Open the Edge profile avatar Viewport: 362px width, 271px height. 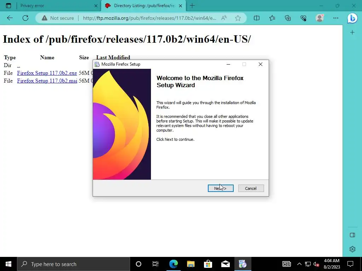click(320, 18)
